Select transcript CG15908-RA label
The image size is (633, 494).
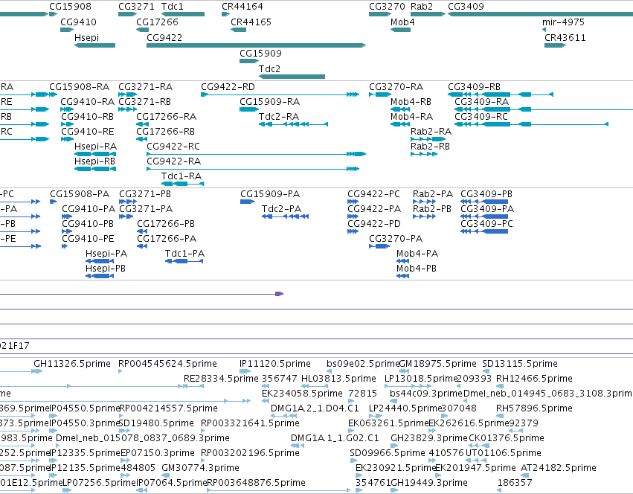click(79, 87)
